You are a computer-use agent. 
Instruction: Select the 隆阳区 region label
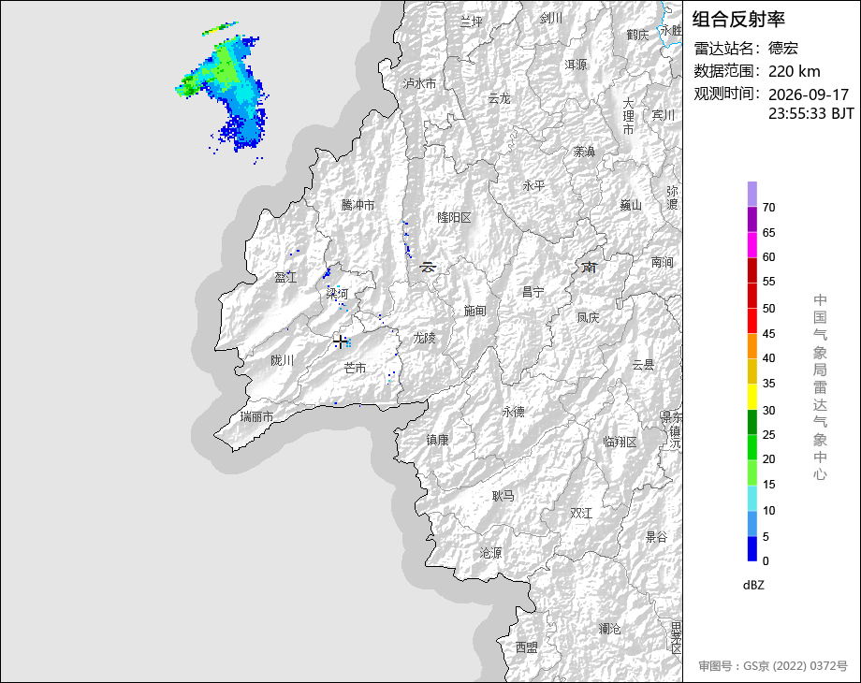pyautogui.click(x=454, y=217)
